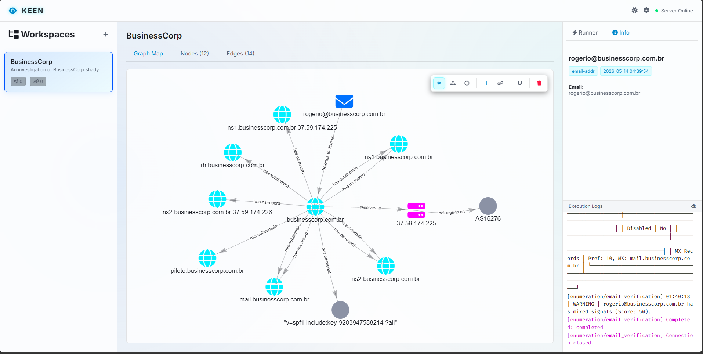Click the 'resolves to' edge label
This screenshot has height=354, width=703.
370,208
